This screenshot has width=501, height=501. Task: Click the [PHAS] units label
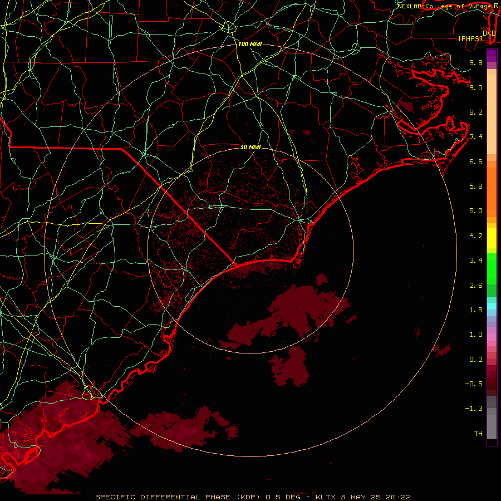coord(470,38)
